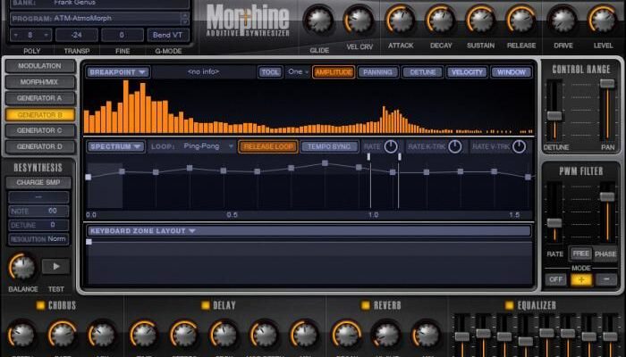This screenshot has width=626, height=357.
Task: Open the Spectrum dropdown menu
Action: (x=116, y=146)
